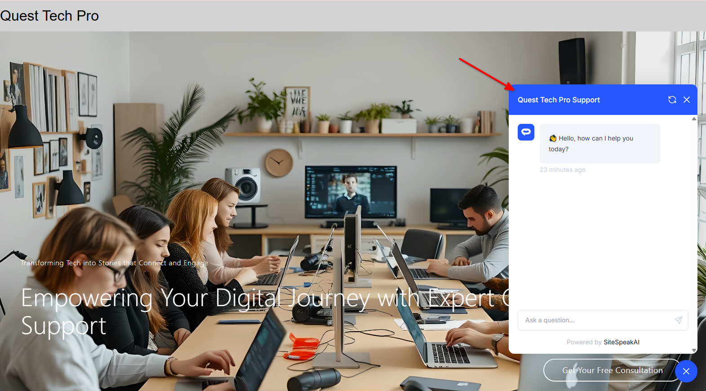This screenshot has height=391, width=706.
Task: Click the Get Your Free Consultation button
Action: 612,370
